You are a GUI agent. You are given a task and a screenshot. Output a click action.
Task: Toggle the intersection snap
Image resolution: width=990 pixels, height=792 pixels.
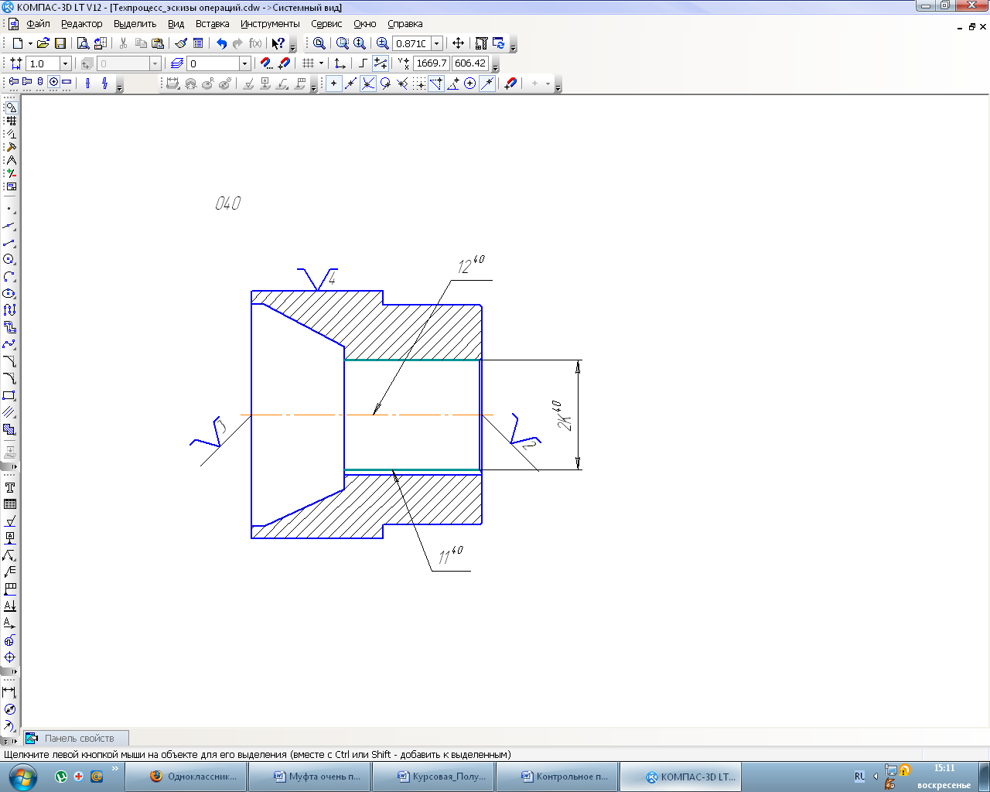point(368,84)
